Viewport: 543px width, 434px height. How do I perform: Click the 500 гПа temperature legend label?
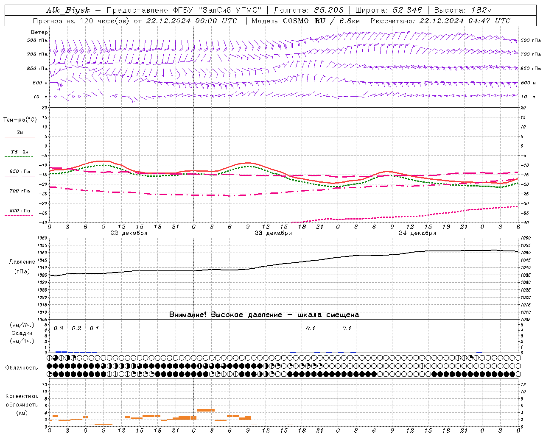point(20,211)
